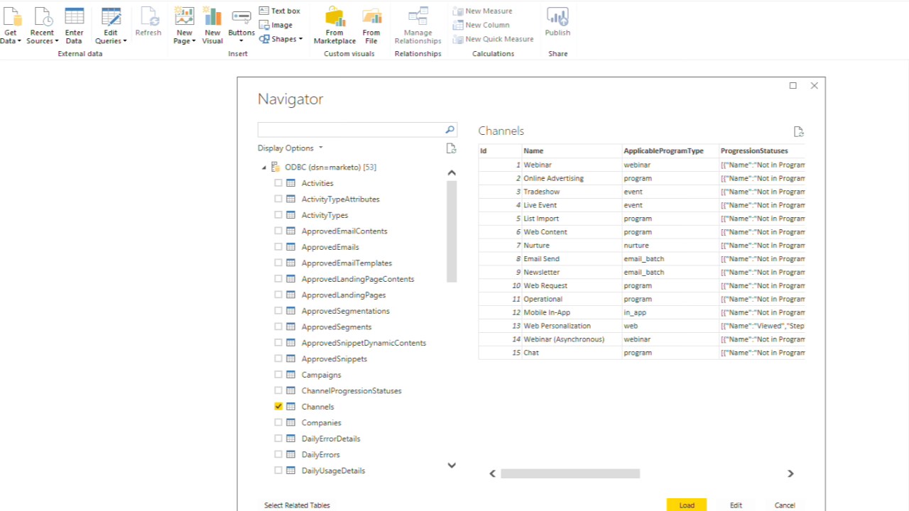
Task: Get custom visual From Marketplace
Action: pyautogui.click(x=334, y=26)
